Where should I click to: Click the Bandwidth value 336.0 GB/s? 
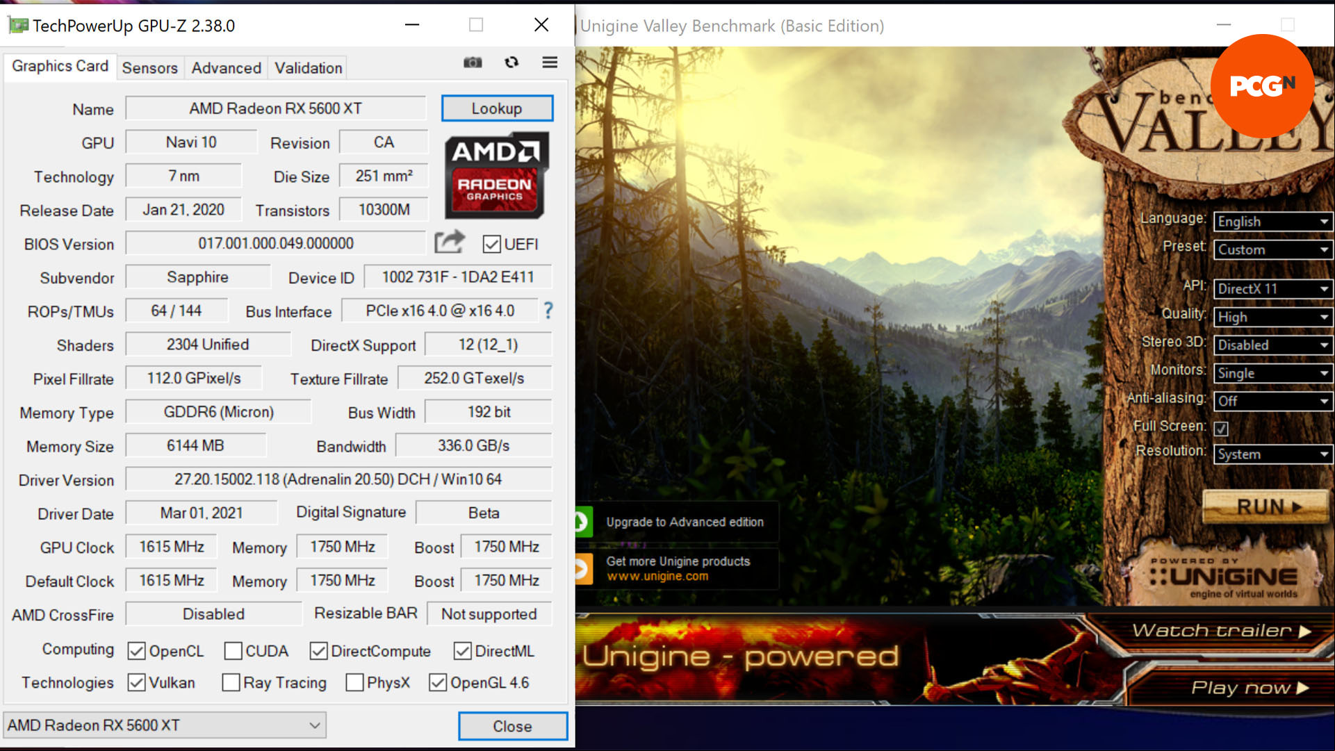[x=473, y=445]
